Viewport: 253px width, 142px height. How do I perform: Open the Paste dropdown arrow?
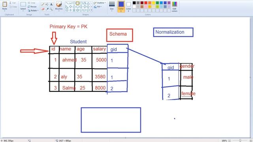[x=5, y=11]
